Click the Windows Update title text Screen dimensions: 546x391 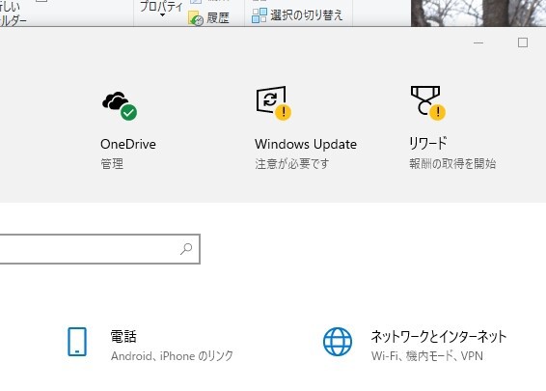306,144
